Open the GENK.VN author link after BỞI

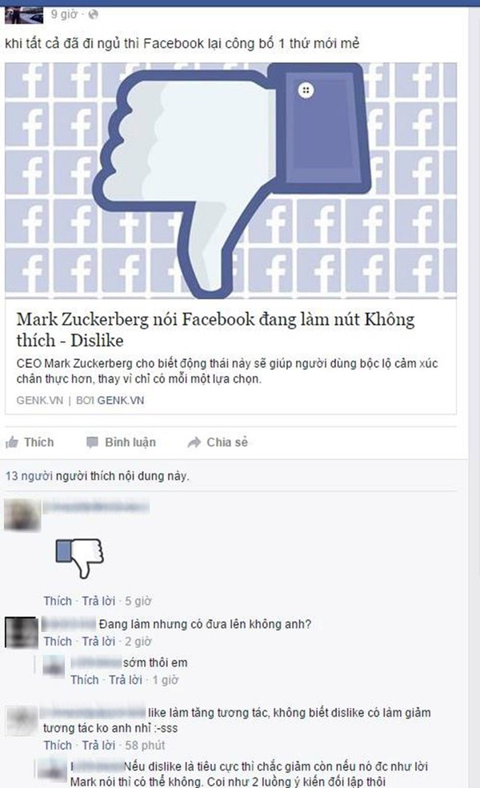coord(121,401)
